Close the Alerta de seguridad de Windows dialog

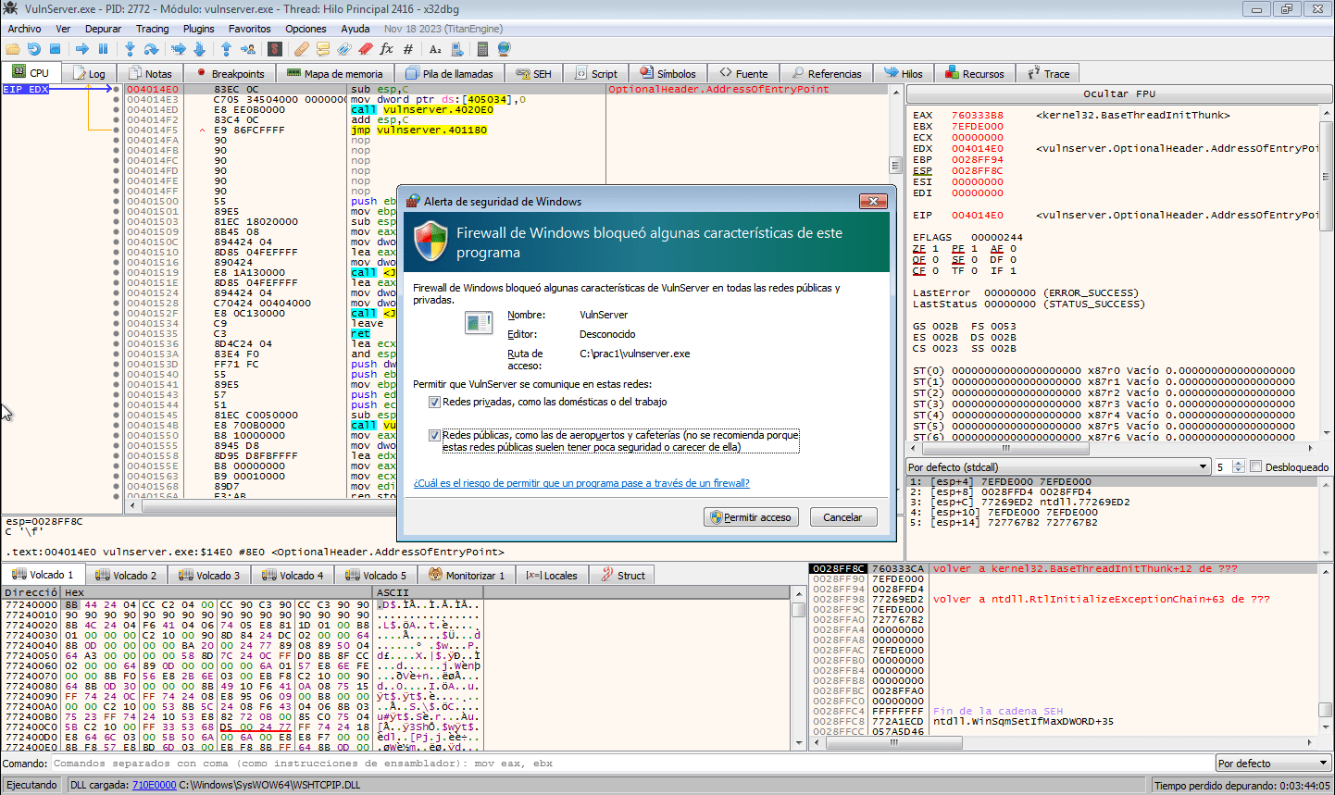(x=873, y=201)
